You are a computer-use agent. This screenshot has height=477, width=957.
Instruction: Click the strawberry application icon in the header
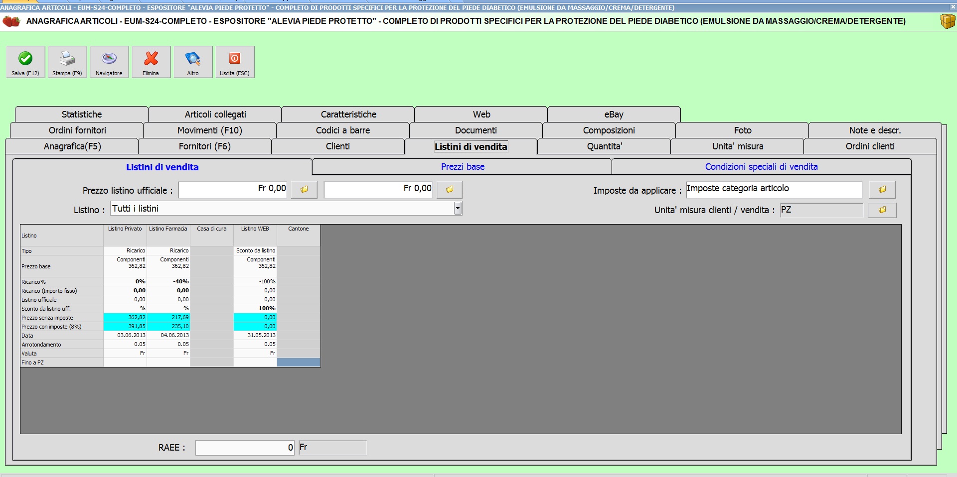pyautogui.click(x=11, y=21)
